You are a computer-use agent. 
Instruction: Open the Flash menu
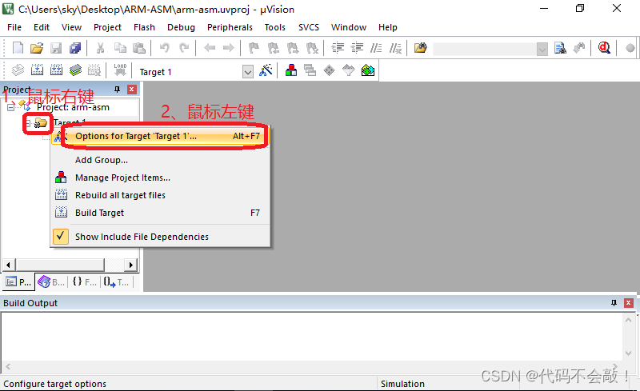[144, 27]
